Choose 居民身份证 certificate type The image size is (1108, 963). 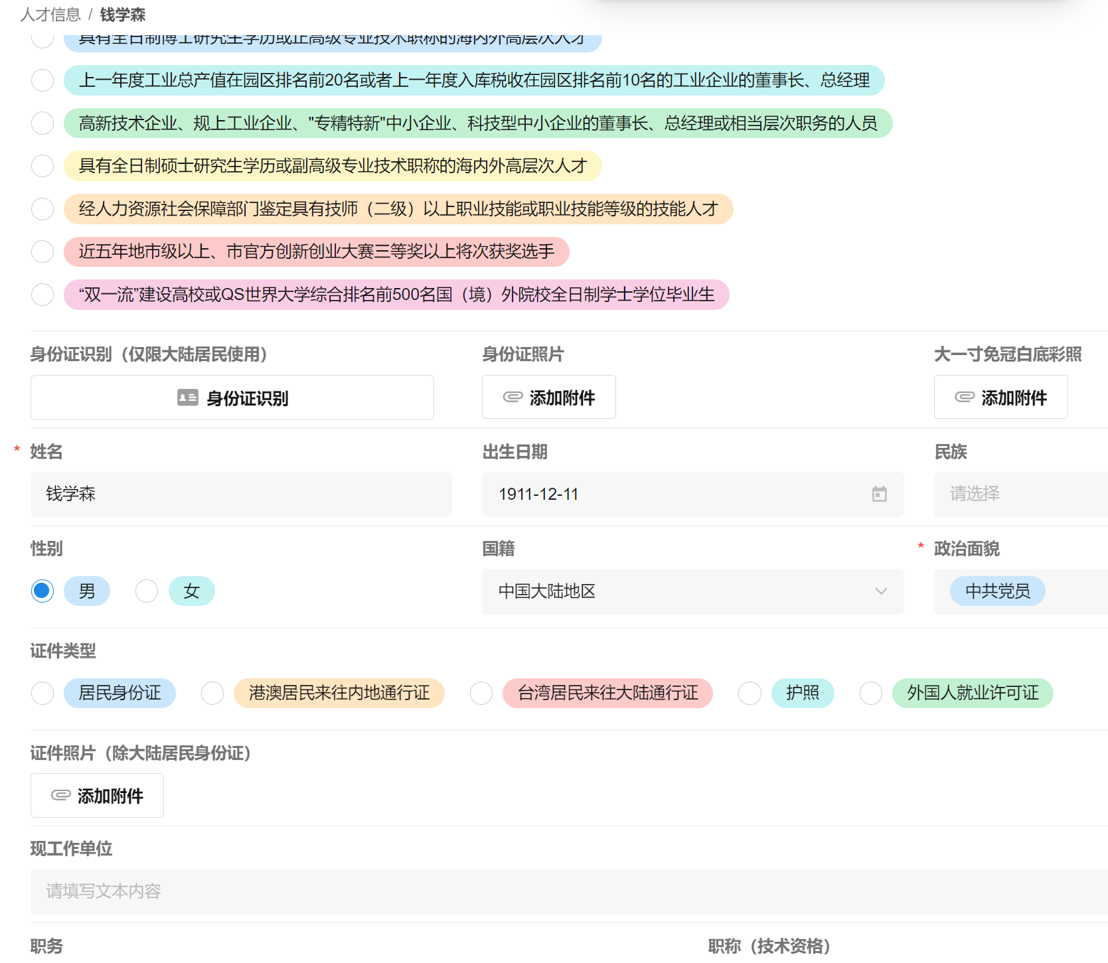tap(42, 693)
